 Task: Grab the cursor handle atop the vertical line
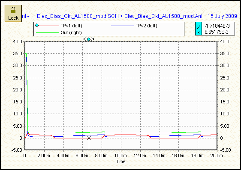click(89, 39)
